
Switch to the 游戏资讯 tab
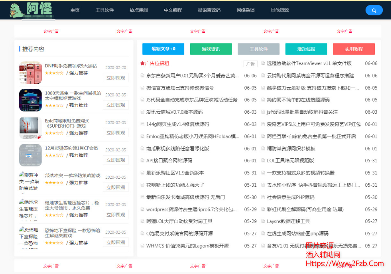(211, 49)
